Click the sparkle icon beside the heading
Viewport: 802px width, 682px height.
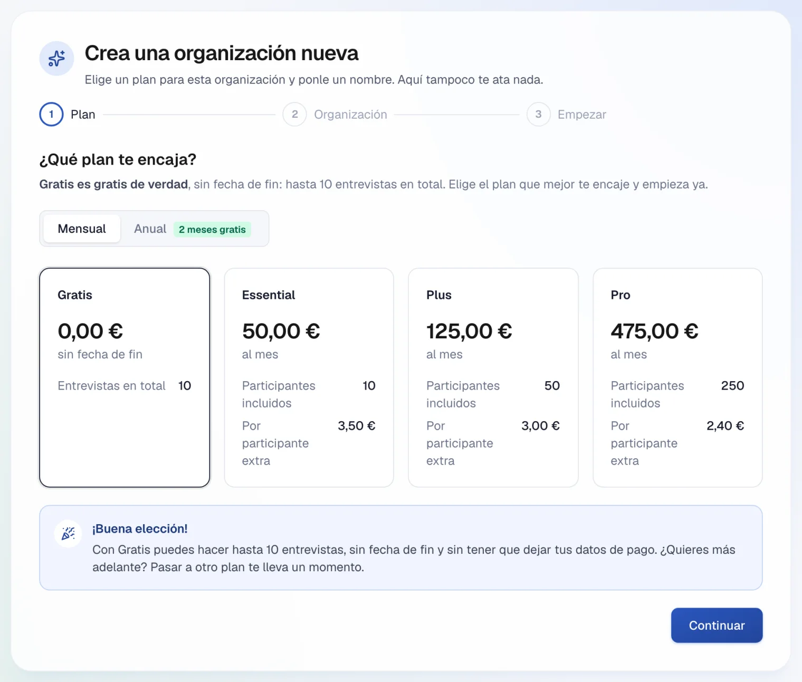tap(56, 59)
